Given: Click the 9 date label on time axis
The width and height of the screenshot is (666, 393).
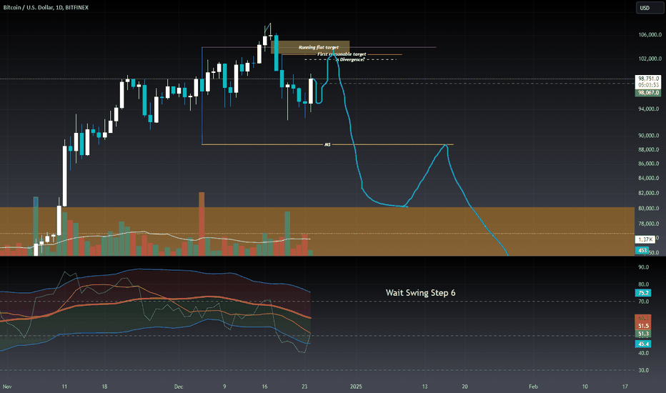Looking at the screenshot, I should point(224,387).
